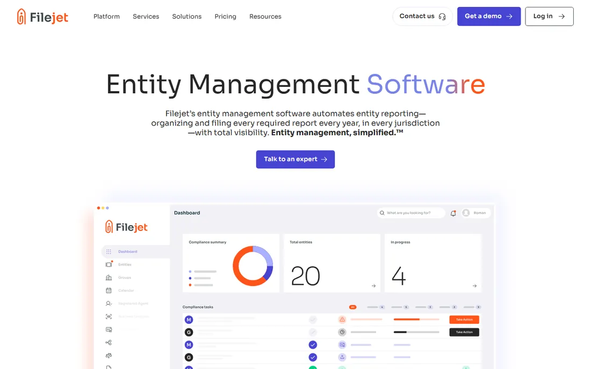Uncheck the blue checkmark beside the upload status

(x=313, y=357)
